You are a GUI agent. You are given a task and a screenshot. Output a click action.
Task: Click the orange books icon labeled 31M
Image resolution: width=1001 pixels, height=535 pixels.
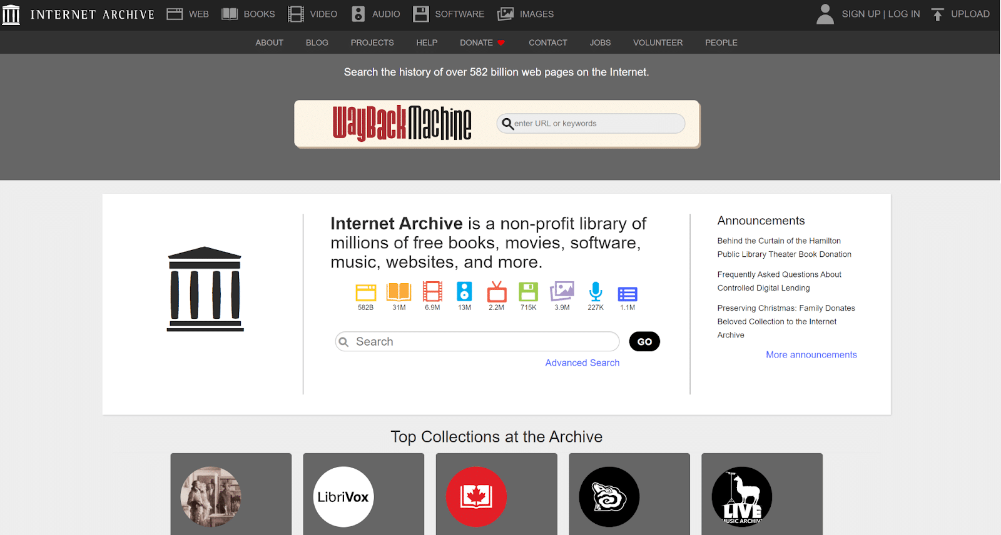point(399,292)
